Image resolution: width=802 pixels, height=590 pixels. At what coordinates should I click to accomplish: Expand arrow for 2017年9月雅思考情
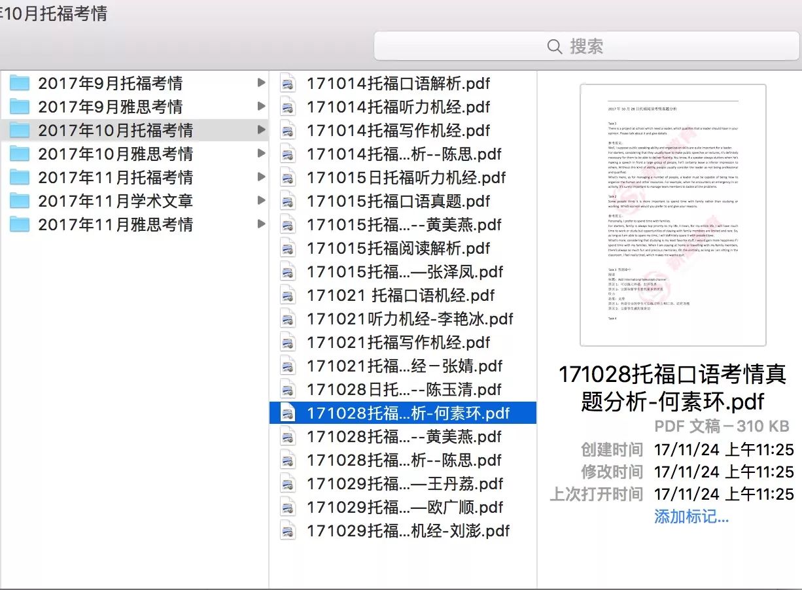[x=261, y=106]
